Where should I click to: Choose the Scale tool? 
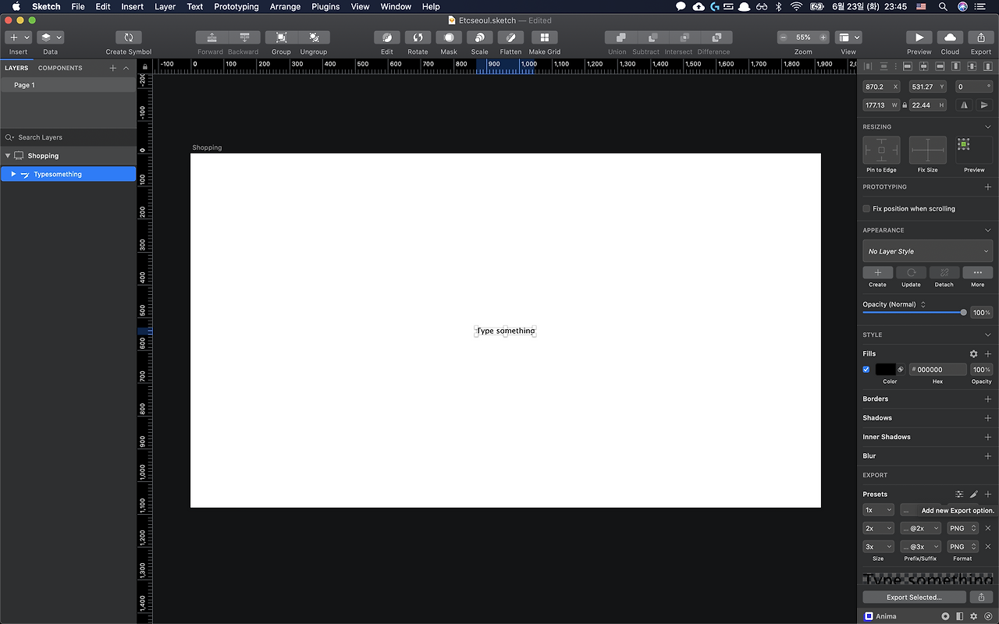coord(479,37)
